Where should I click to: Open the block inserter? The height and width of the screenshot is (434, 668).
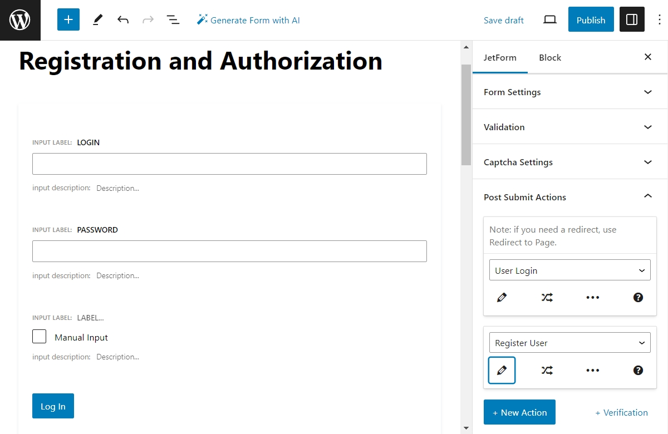[x=68, y=19]
